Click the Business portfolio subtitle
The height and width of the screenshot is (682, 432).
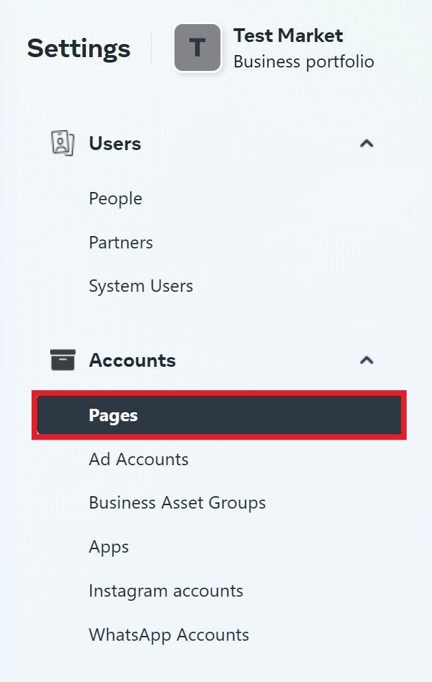304,62
